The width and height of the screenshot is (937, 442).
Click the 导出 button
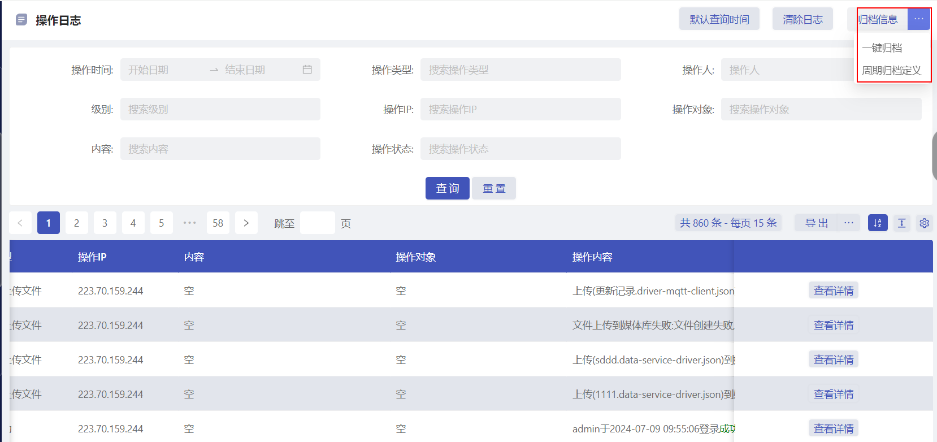point(817,223)
